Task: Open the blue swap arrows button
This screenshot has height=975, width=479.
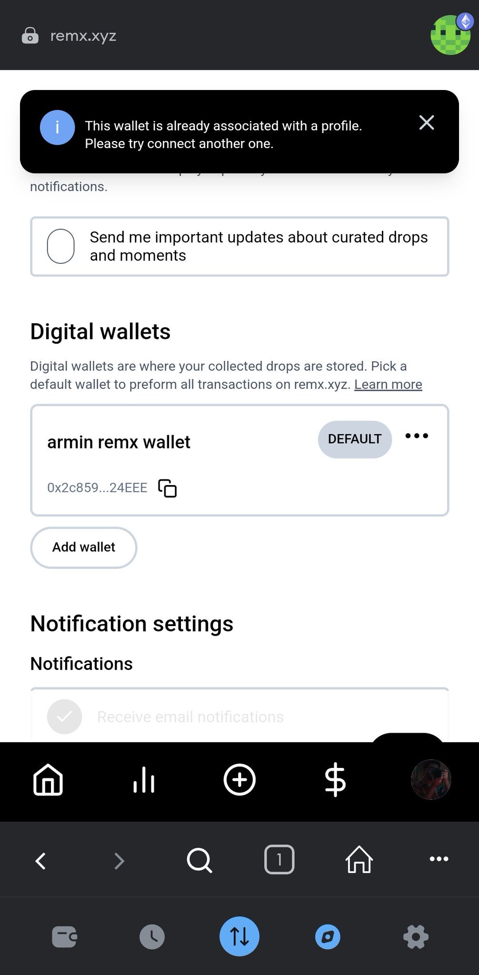Action: point(239,936)
